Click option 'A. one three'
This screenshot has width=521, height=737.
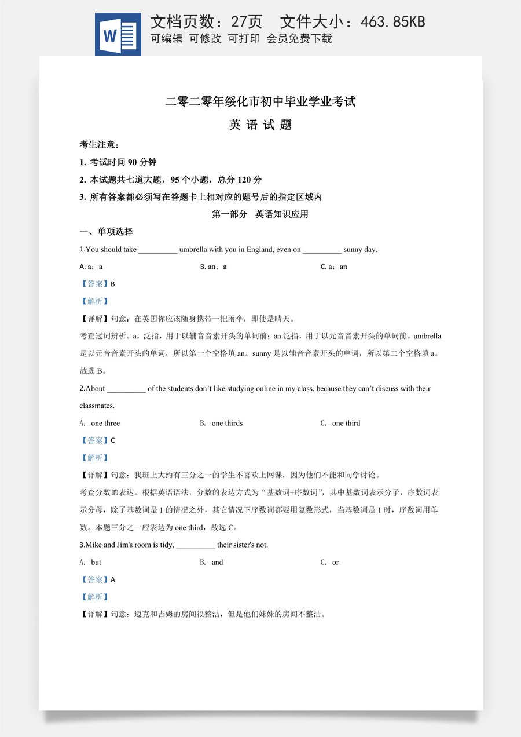(100, 423)
